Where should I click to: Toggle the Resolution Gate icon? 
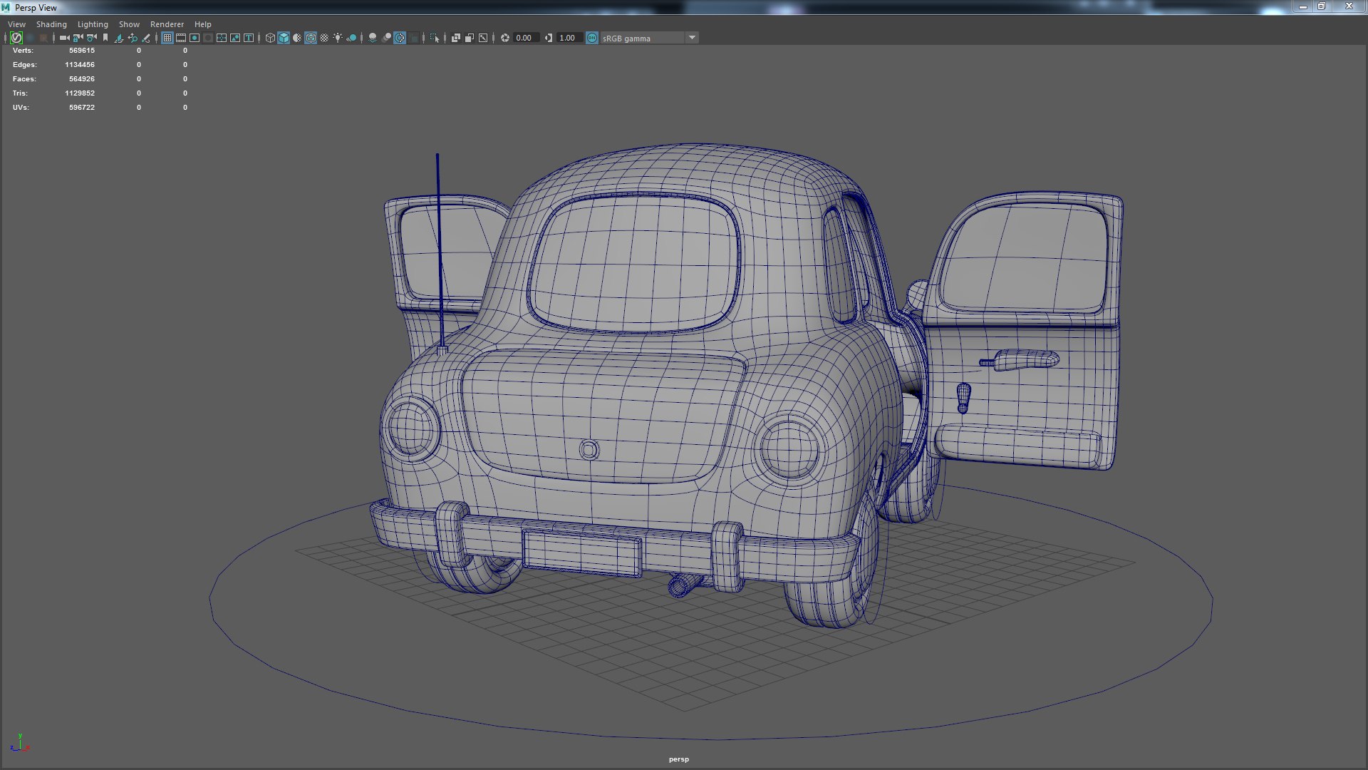click(x=195, y=38)
